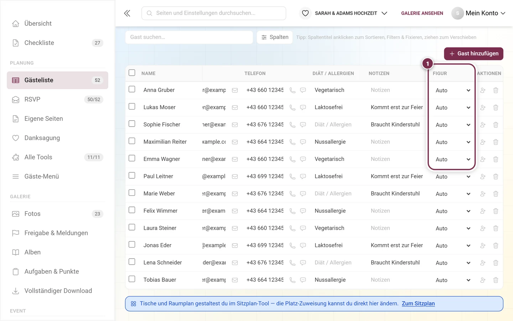Open the Spalten column settings

coord(275,37)
